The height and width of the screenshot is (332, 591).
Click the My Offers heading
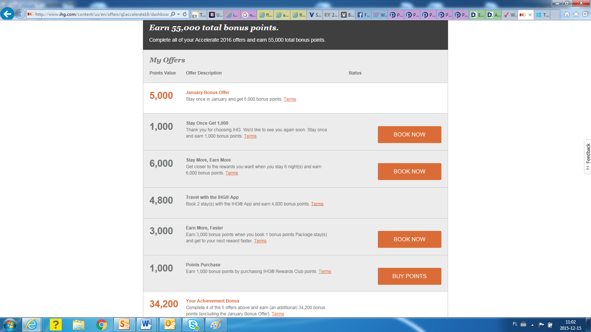point(167,60)
